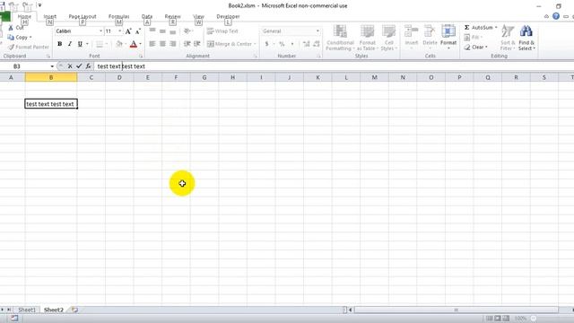This screenshot has height=323, width=574.
Task: Open the Clear dropdown in Editing
Action: coord(476,48)
